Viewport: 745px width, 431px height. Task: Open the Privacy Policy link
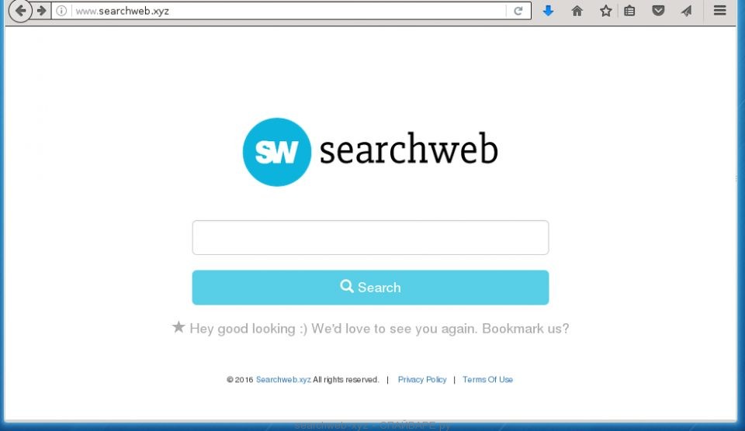click(x=422, y=379)
